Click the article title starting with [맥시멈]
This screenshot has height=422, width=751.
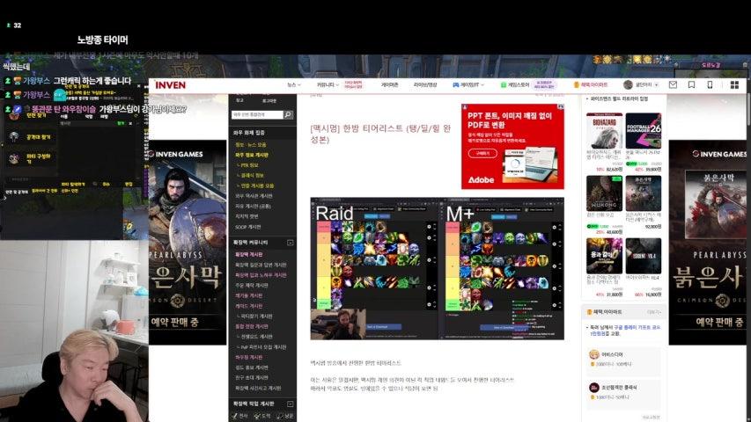380,134
